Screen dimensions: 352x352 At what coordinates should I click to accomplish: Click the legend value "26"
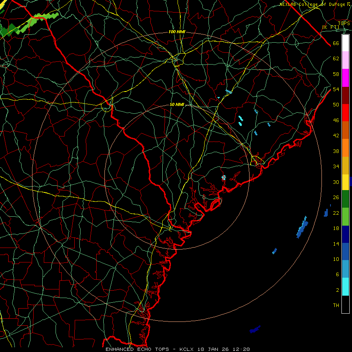(336, 198)
